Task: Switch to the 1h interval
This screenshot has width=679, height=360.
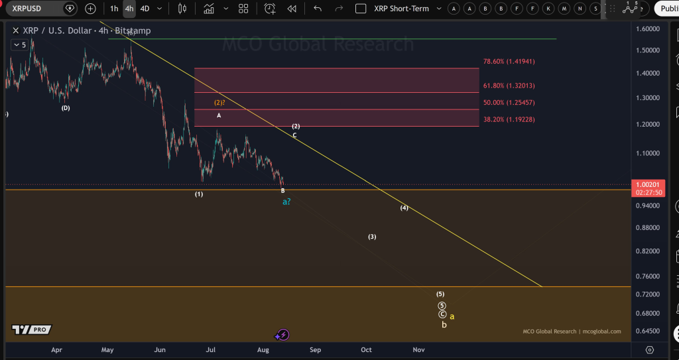Action: coord(114,8)
